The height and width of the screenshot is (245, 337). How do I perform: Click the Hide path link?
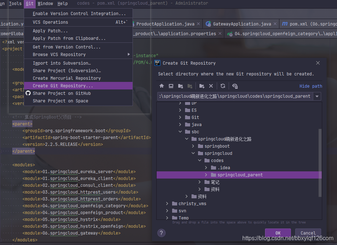(311, 86)
